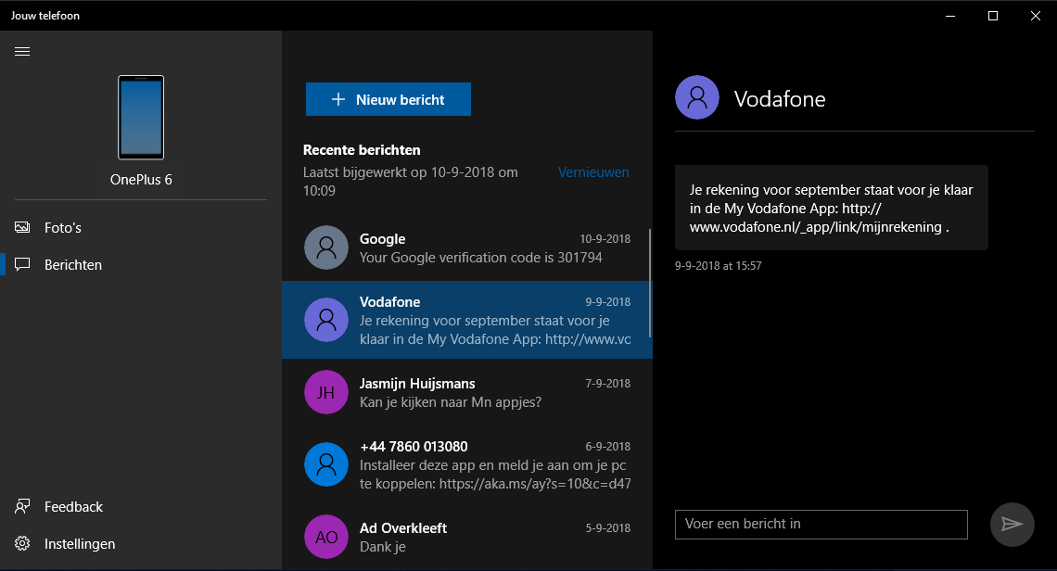The width and height of the screenshot is (1057, 571).
Task: Click the message list scrollbar
Action: 650,283
